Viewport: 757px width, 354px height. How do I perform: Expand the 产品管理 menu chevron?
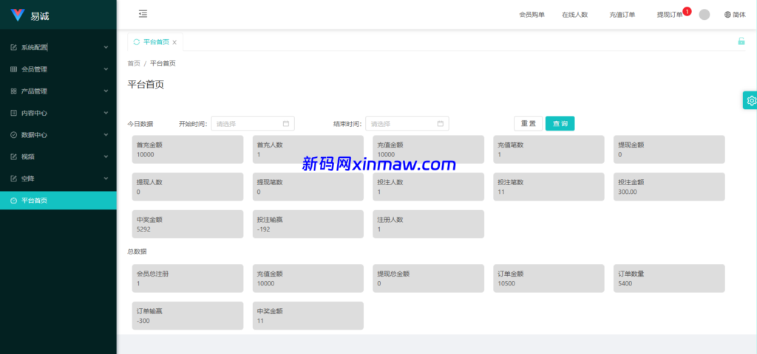106,91
